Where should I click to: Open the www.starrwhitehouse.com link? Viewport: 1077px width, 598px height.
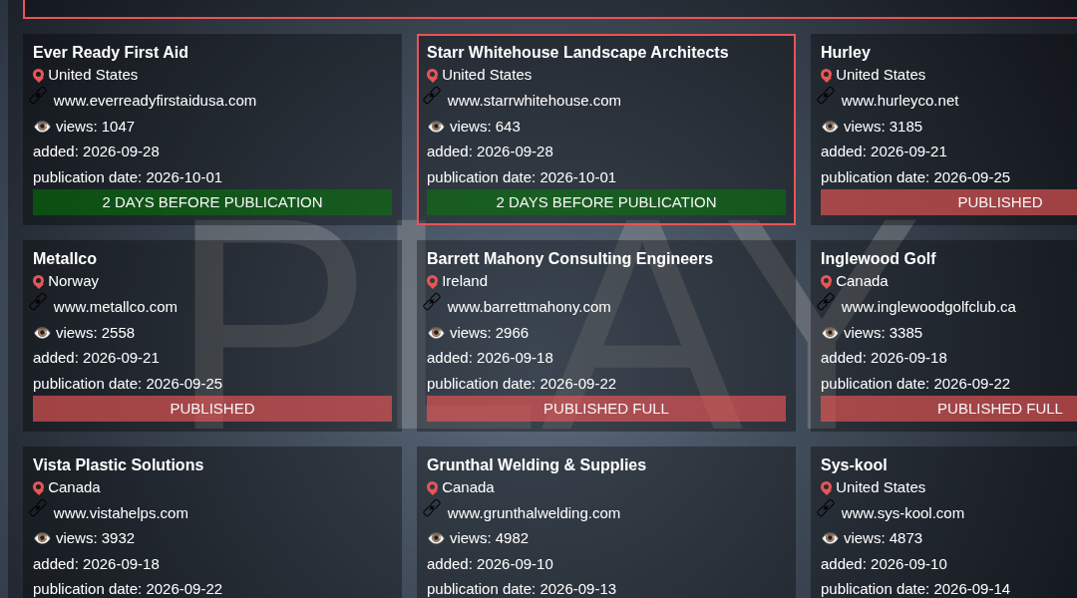tap(534, 101)
